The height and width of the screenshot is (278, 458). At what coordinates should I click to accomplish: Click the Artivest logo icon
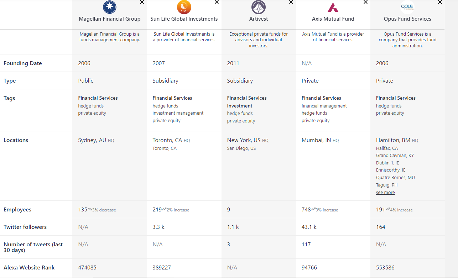(x=259, y=7)
